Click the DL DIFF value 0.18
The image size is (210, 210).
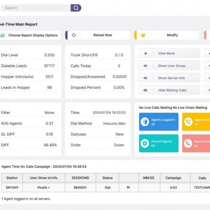[50, 134]
